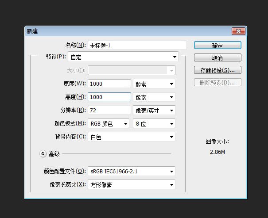
Task: Click the 存储预设(S)... button
Action: [218, 70]
